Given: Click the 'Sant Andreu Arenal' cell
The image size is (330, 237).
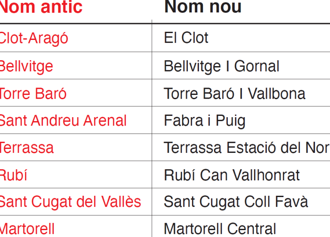Looking at the screenshot, I should tap(63, 121).
